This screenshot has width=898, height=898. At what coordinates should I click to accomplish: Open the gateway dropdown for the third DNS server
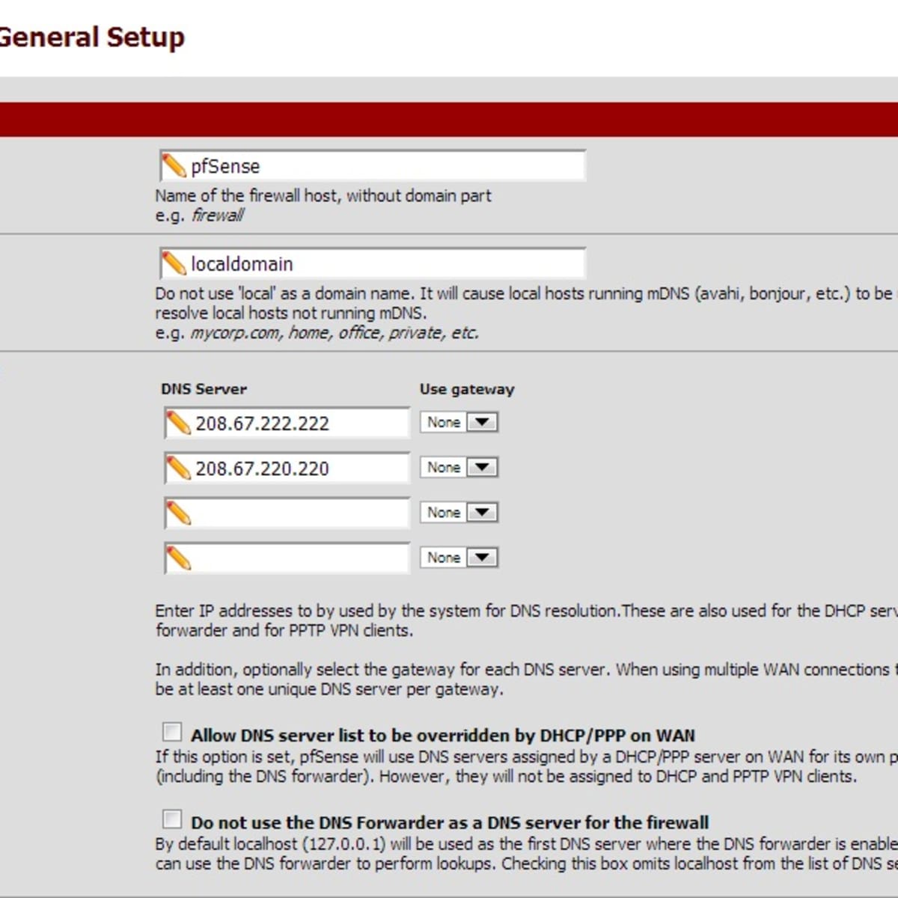481,512
